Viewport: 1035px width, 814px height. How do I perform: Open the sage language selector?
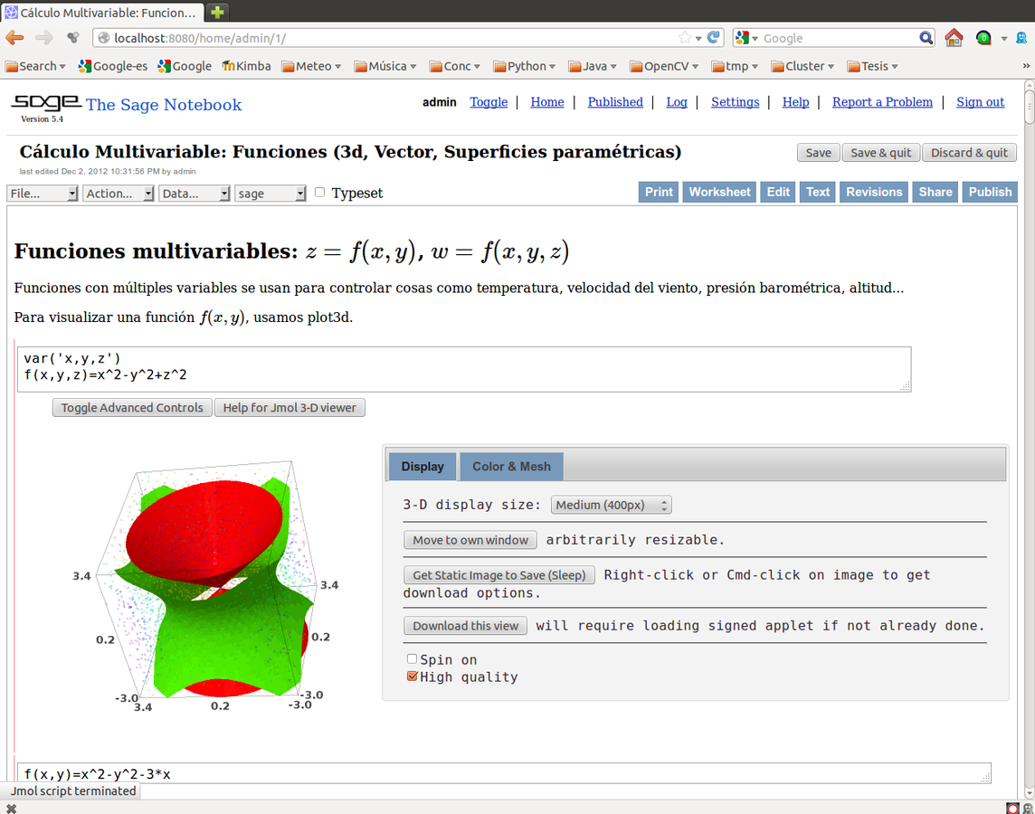click(x=270, y=193)
